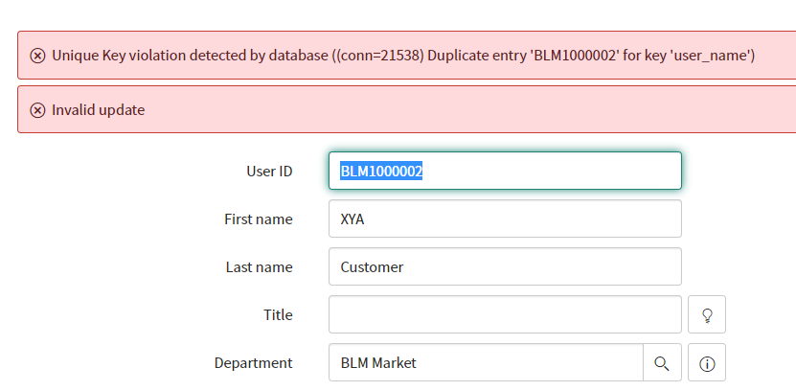Click the Unique Key violation message text
This screenshot has height=391, width=796.
[403, 56]
